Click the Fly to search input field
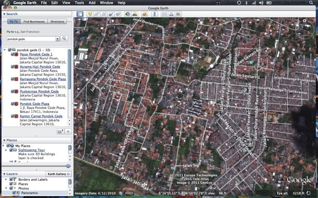318x198 pixels. pos(31,39)
